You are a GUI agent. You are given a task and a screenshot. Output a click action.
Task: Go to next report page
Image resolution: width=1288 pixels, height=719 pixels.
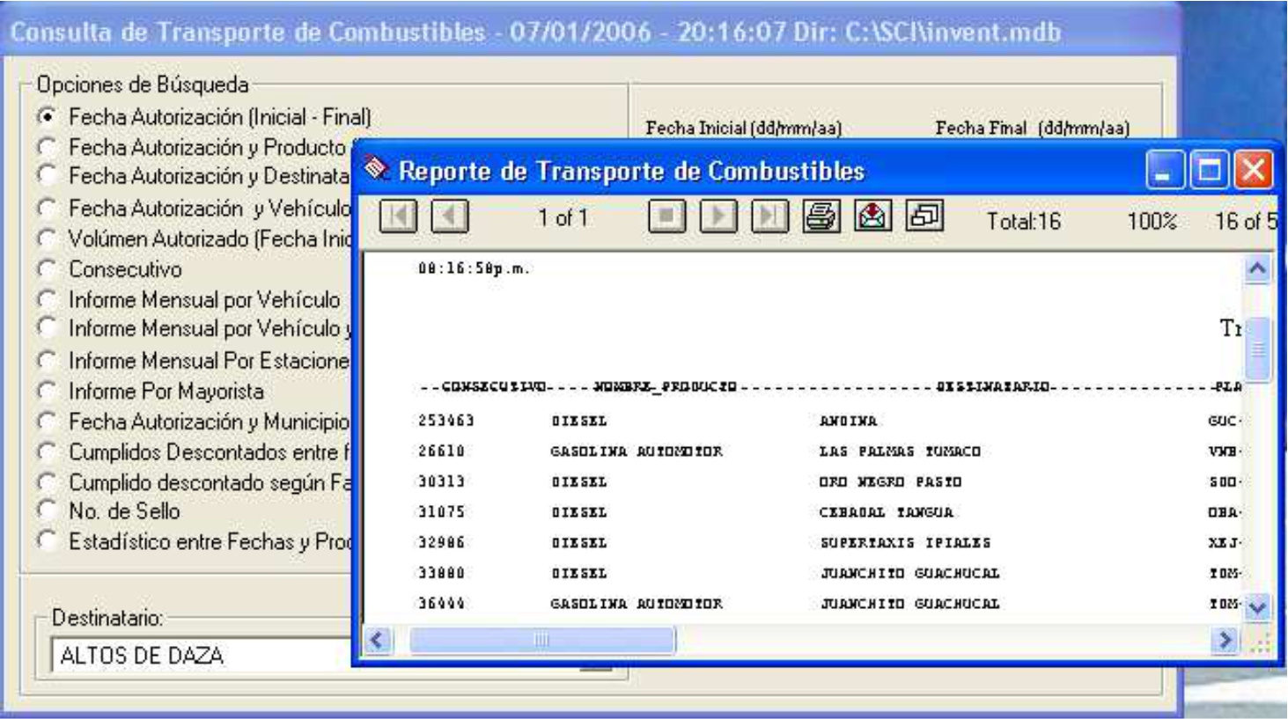click(718, 216)
